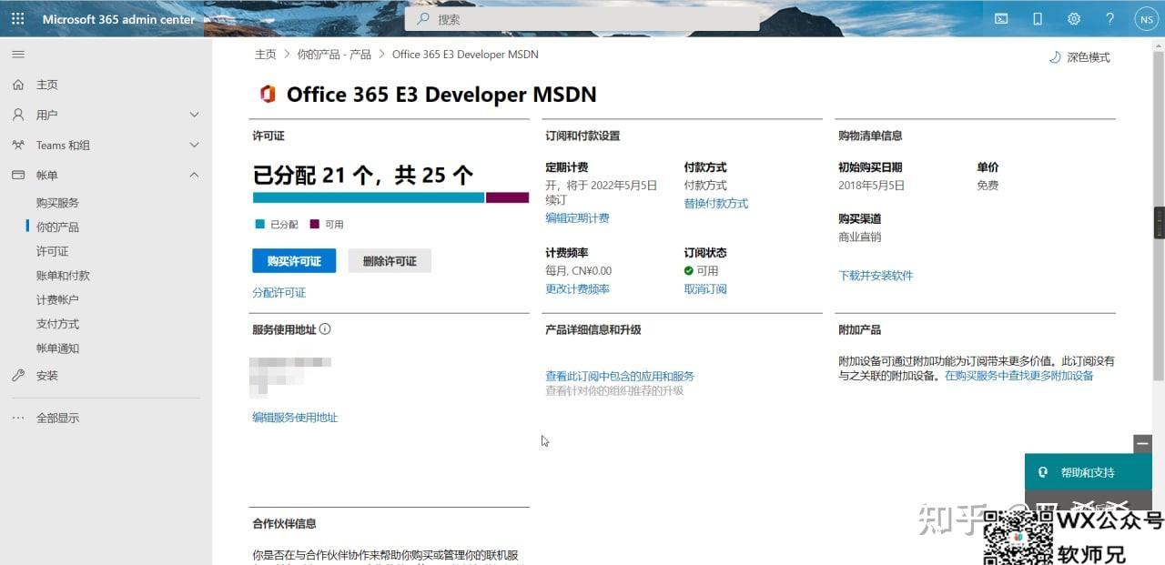Click the user icon beside 用户
1165x565 pixels.
click(18, 115)
